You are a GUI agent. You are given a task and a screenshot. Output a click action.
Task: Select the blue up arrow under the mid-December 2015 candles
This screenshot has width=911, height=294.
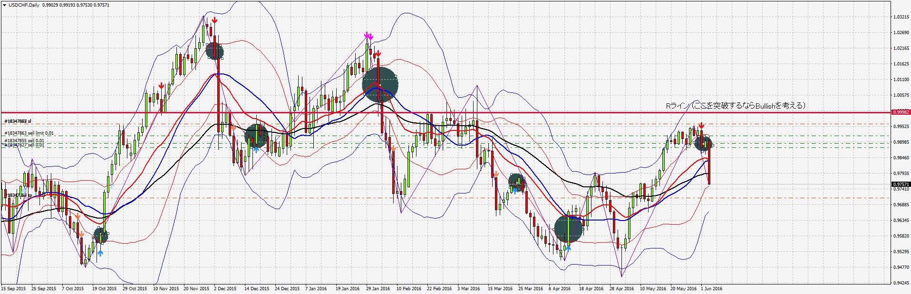256,149
